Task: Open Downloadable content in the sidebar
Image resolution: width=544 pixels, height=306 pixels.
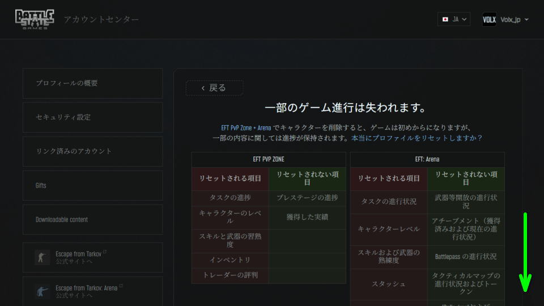Action: pos(92,219)
